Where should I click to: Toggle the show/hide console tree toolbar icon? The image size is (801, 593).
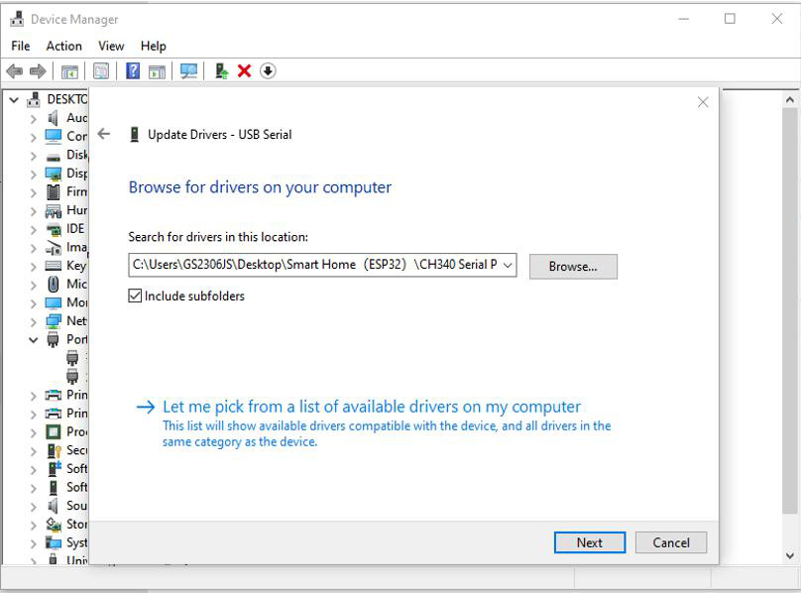tap(69, 71)
